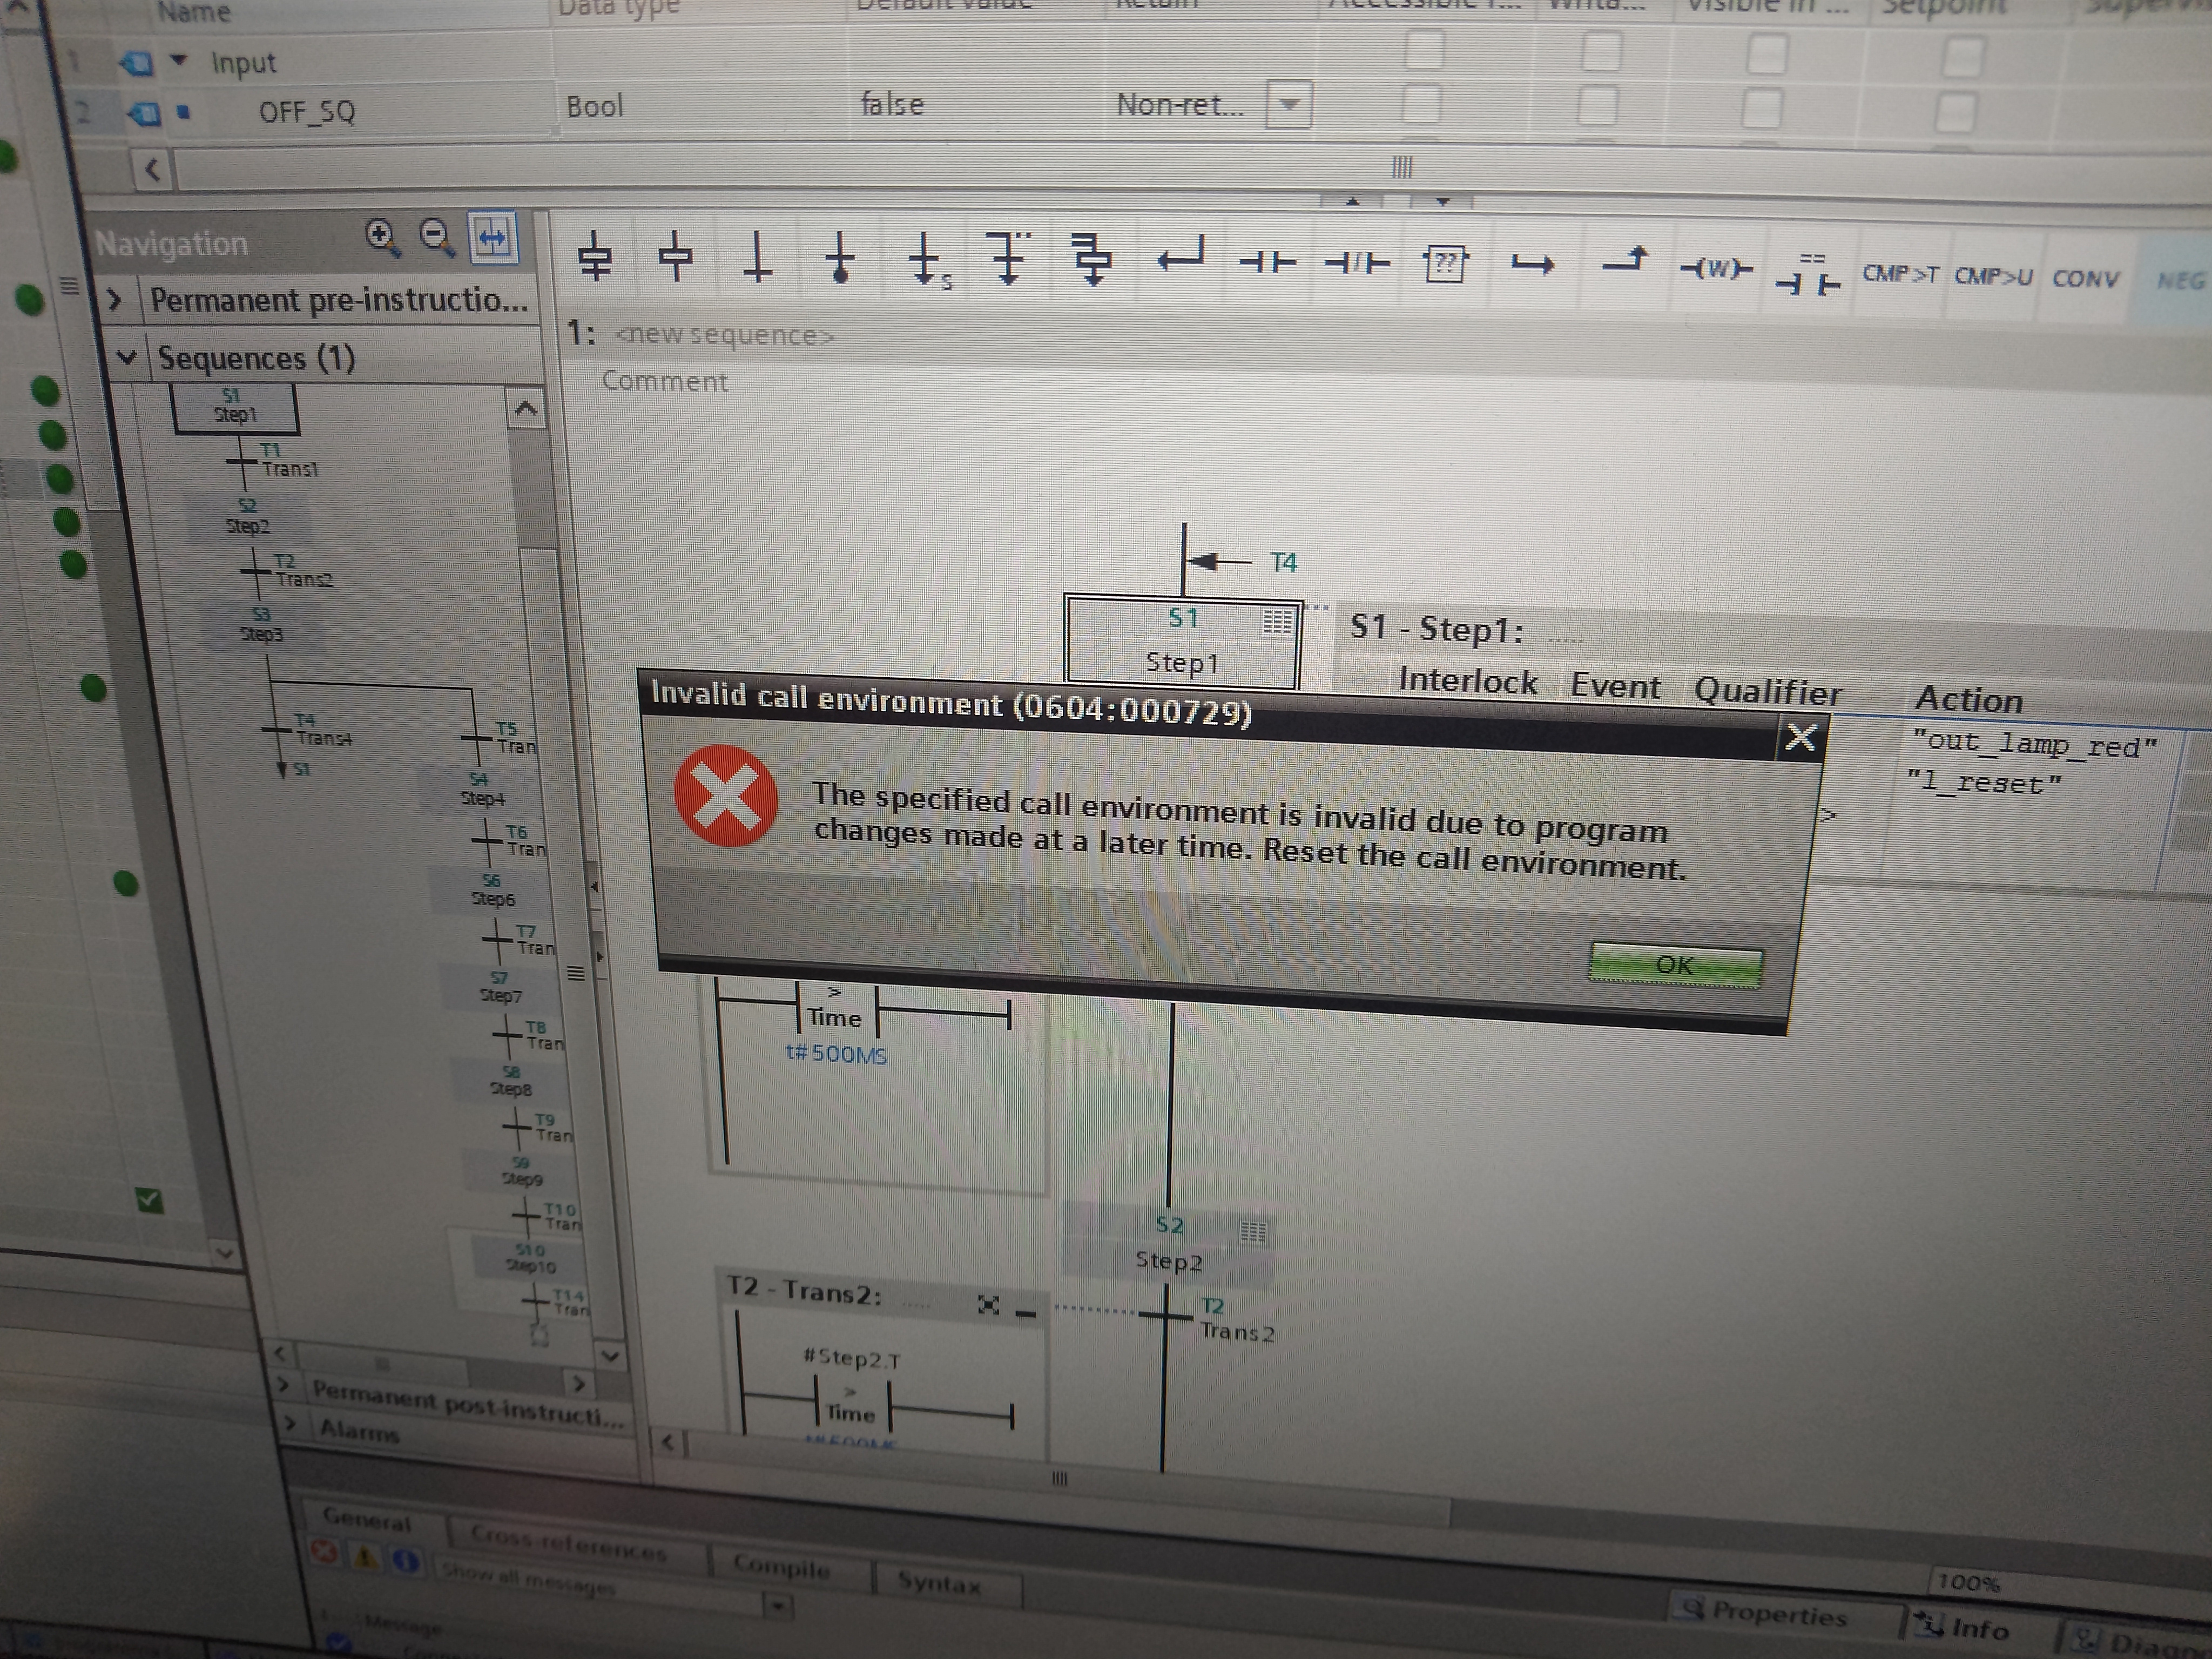The image size is (2212, 1659).
Task: Insert CMP>U comparator
Action: 1993,276
